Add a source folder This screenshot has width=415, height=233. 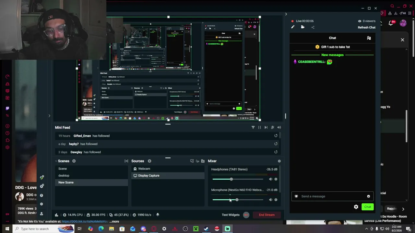pos(203,161)
